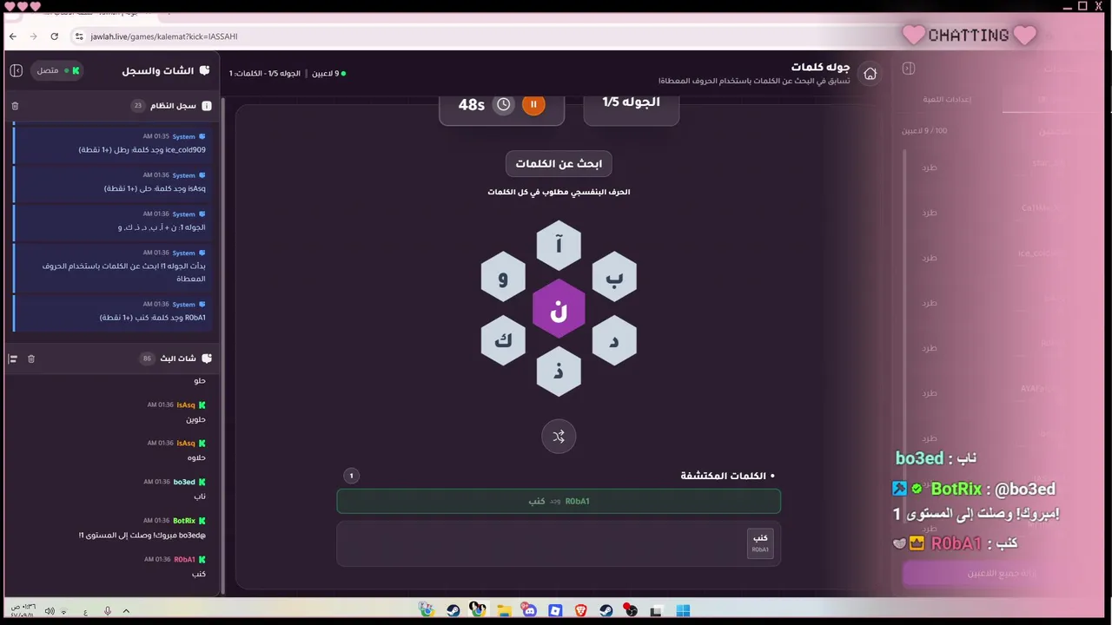This screenshot has width=1112, height=625.
Task: Click the ابحث عن الكلمات label
Action: [x=559, y=163]
